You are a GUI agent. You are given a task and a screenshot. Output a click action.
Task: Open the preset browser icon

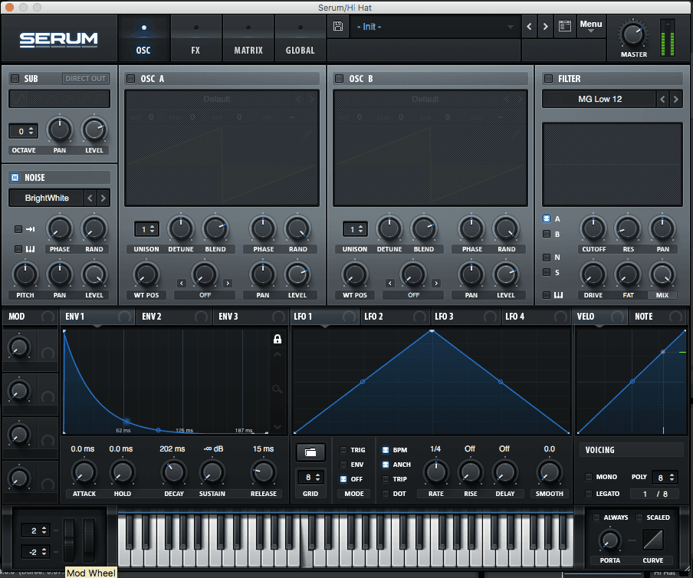[564, 26]
